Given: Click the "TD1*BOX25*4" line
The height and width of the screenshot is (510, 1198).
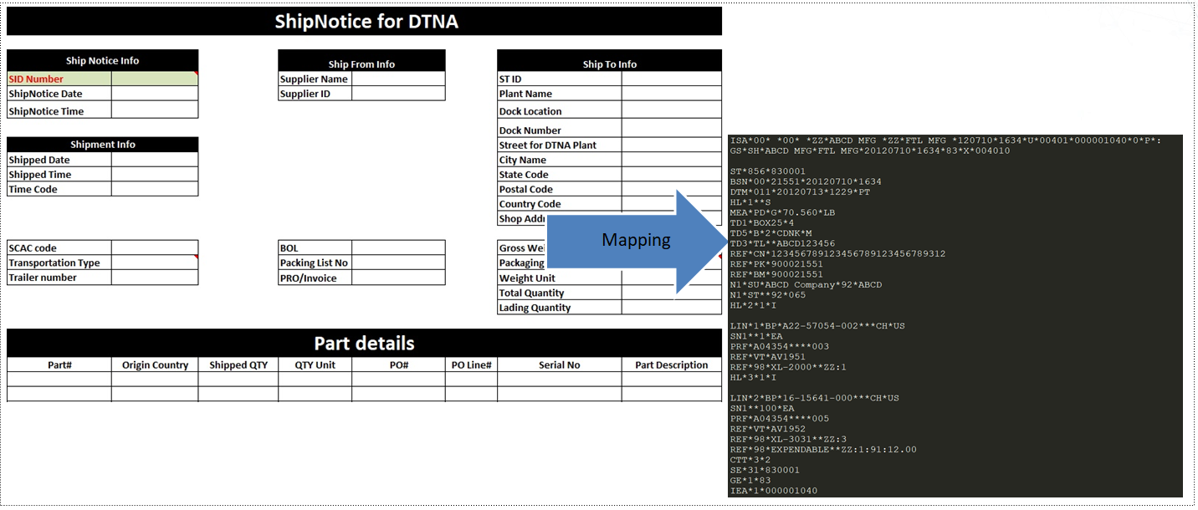Looking at the screenshot, I should click(x=762, y=222).
